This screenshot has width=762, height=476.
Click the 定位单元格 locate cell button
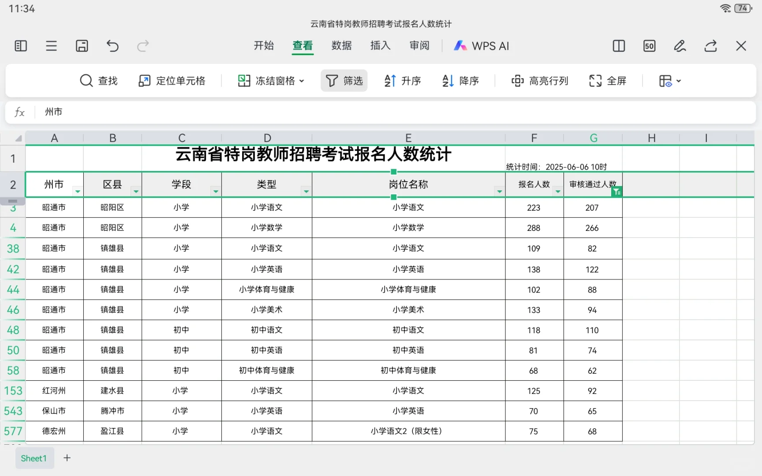pyautogui.click(x=172, y=81)
